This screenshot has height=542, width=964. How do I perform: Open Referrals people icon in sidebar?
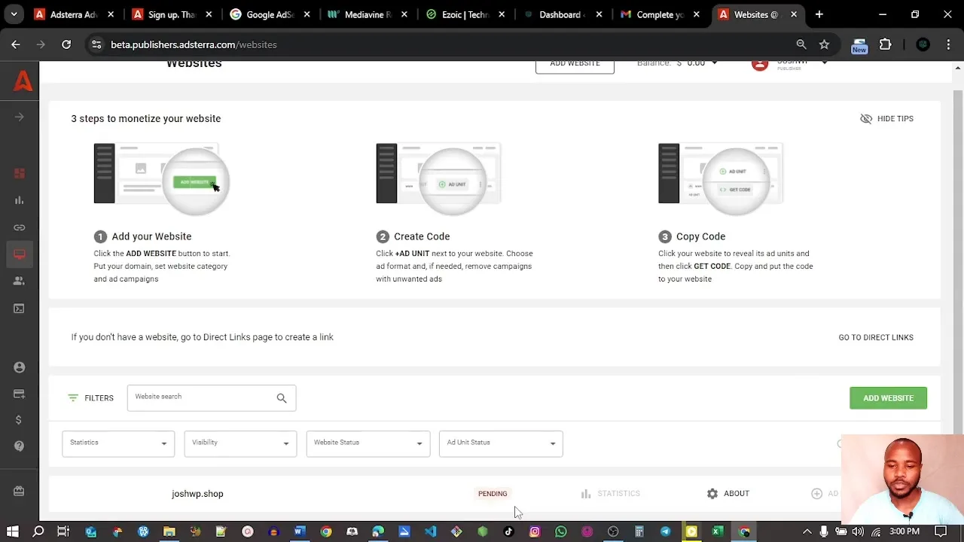pos(20,281)
